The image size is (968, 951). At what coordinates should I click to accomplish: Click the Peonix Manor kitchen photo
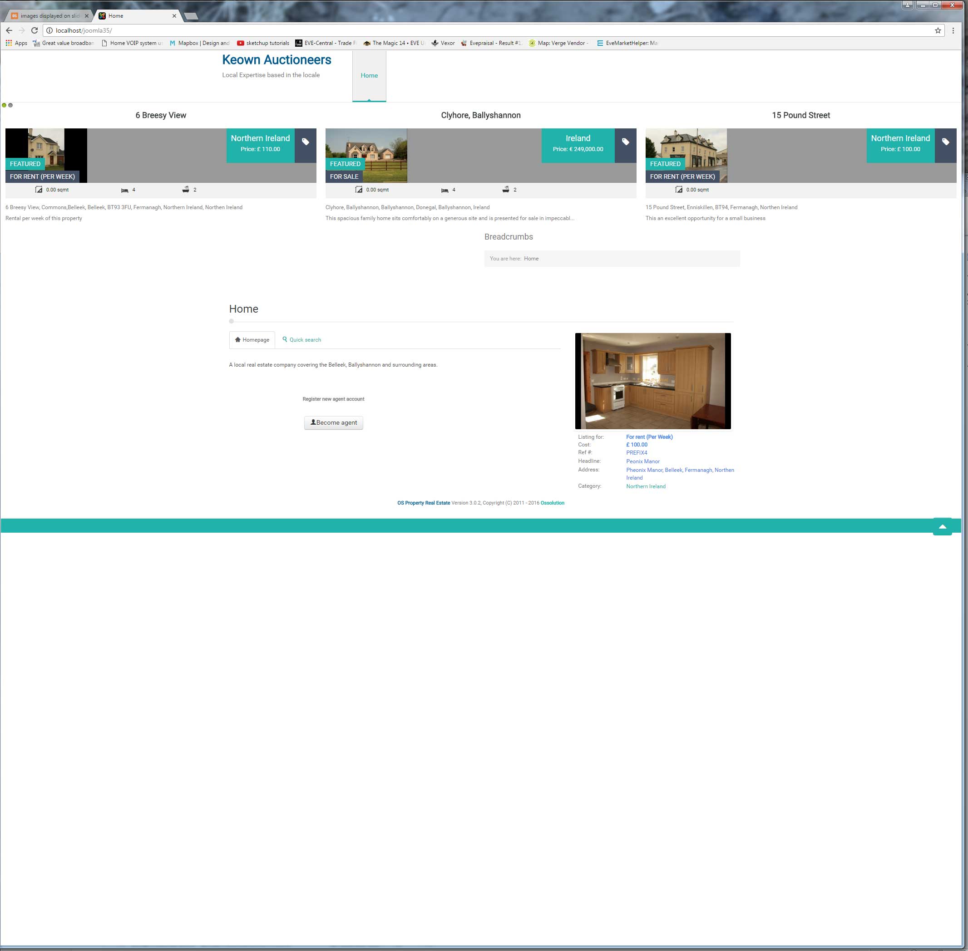pyautogui.click(x=652, y=381)
